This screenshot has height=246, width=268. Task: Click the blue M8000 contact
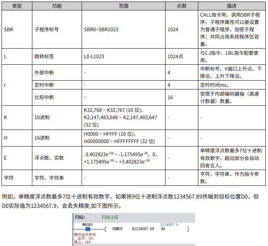pos(88,229)
